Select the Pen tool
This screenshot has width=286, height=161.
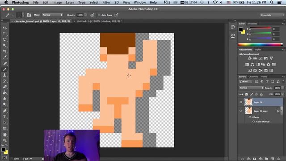(5, 110)
